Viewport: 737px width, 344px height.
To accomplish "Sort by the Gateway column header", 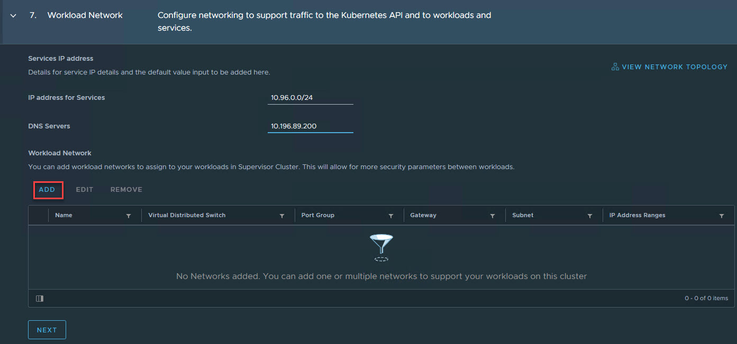I will 423,216.
